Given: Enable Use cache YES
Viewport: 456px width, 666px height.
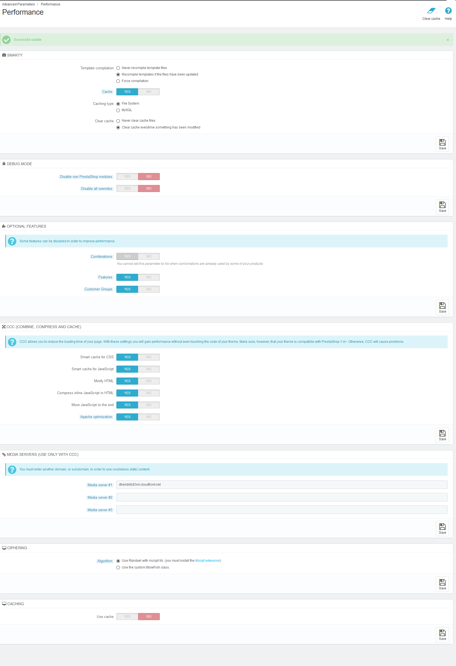Looking at the screenshot, I should click(127, 616).
